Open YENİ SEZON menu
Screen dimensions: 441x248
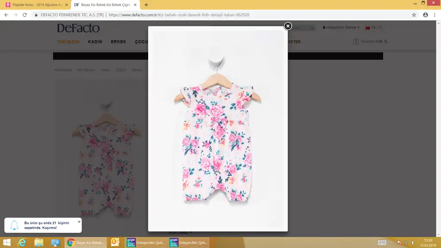point(68,42)
